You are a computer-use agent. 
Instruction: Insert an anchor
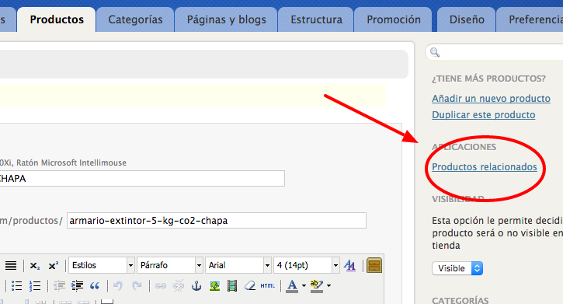coord(196,285)
